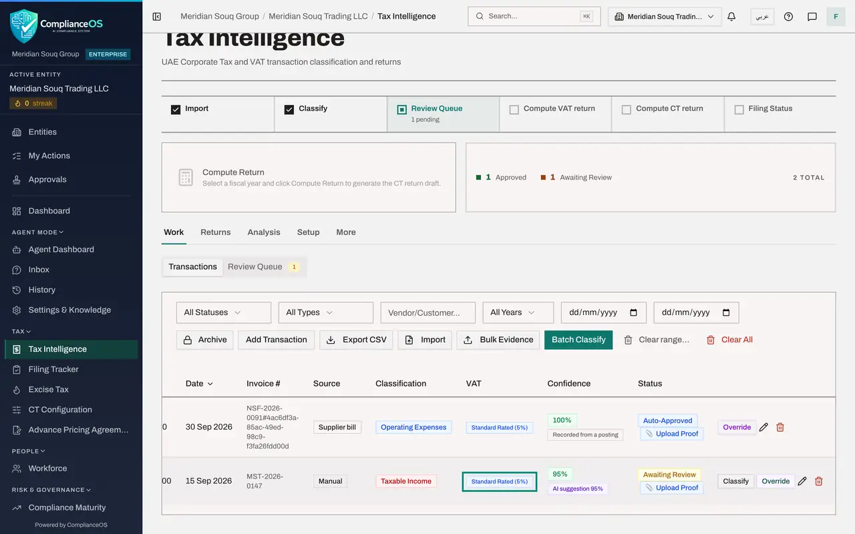Click Clear All transactions
The width and height of the screenshot is (855, 534).
729,340
